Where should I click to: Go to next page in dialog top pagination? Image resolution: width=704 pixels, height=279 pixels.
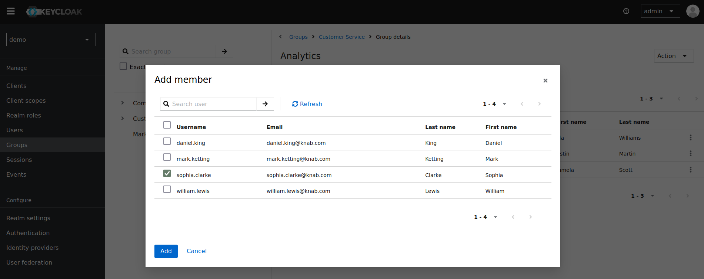(x=539, y=104)
